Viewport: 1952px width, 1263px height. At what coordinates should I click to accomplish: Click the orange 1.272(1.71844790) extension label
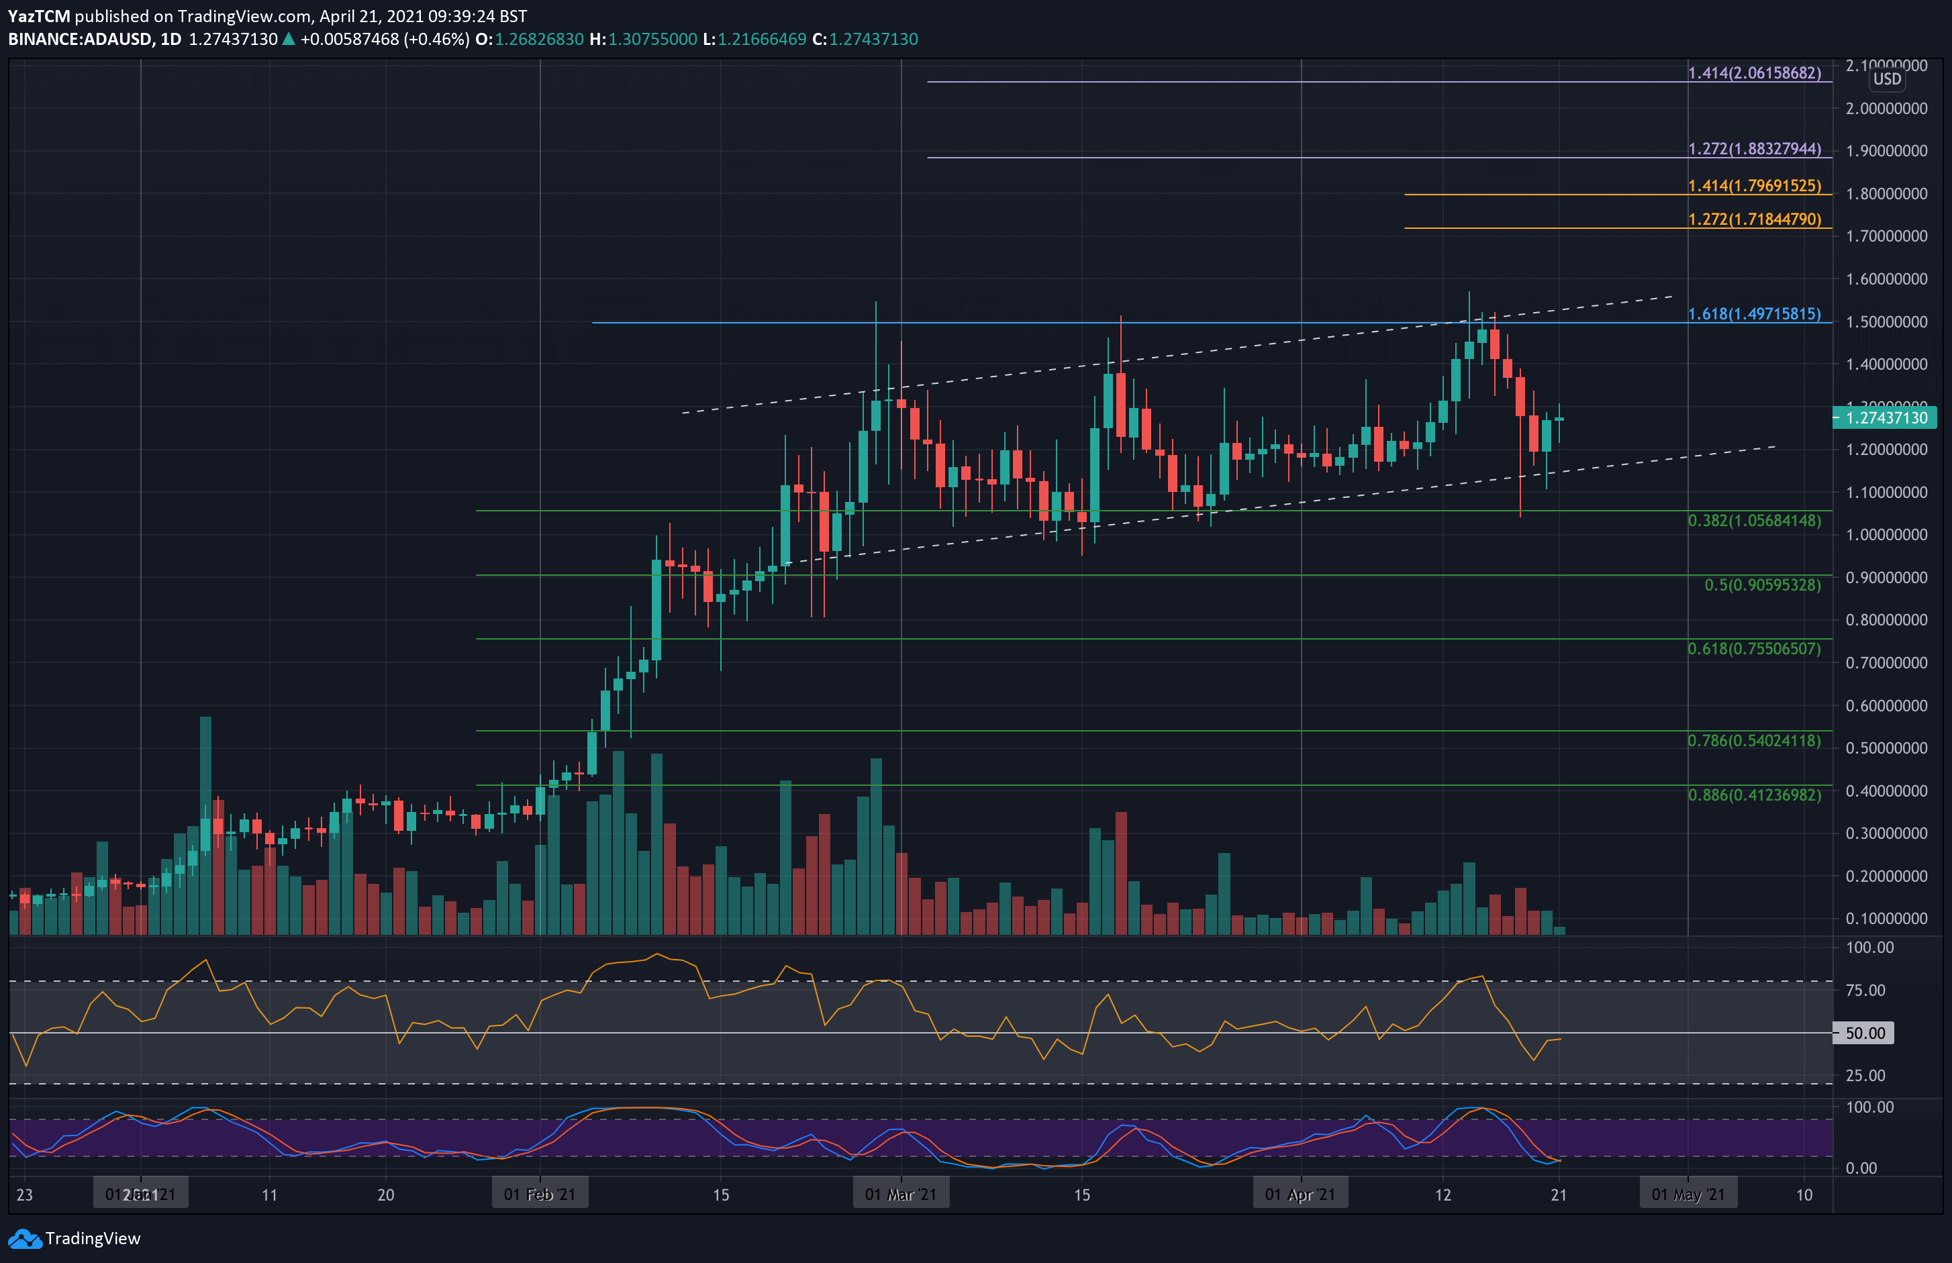click(1755, 219)
